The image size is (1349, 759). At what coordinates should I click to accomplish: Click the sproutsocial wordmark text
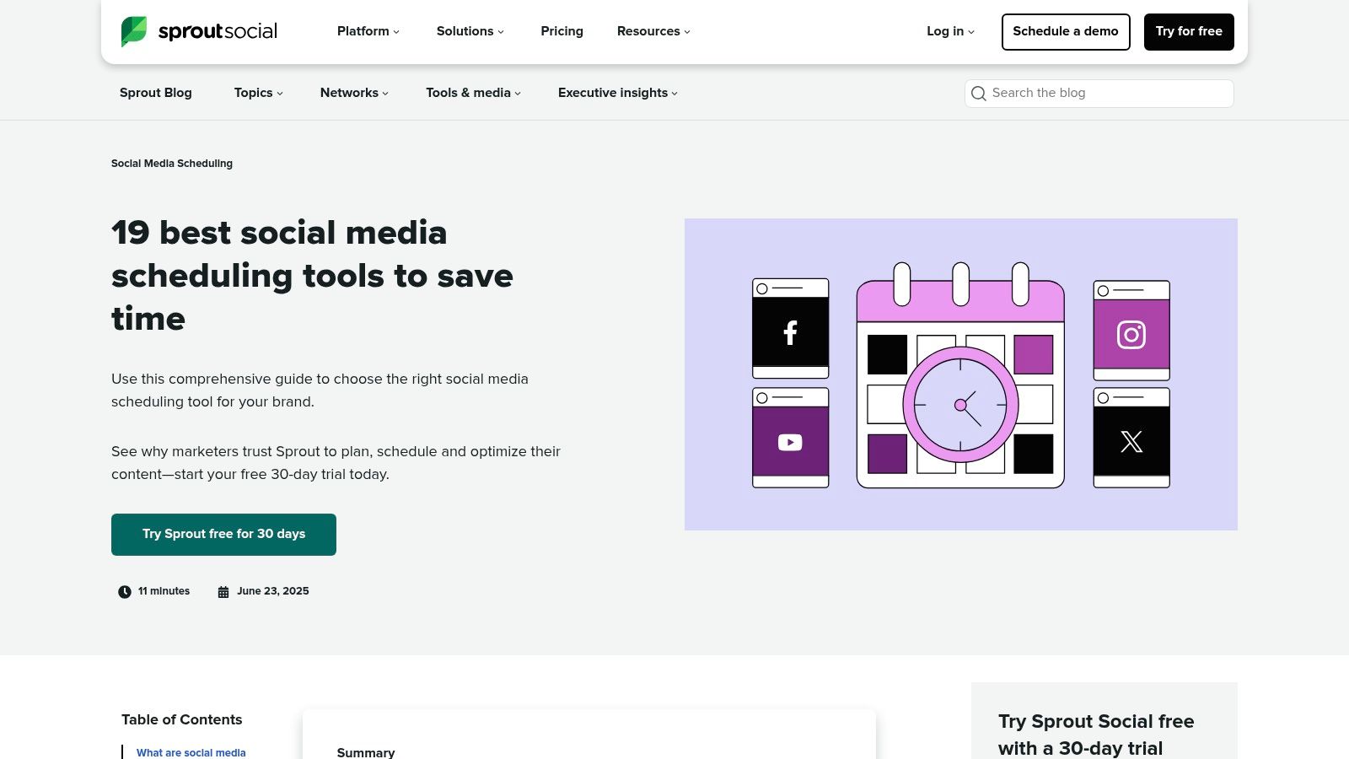pyautogui.click(x=218, y=31)
